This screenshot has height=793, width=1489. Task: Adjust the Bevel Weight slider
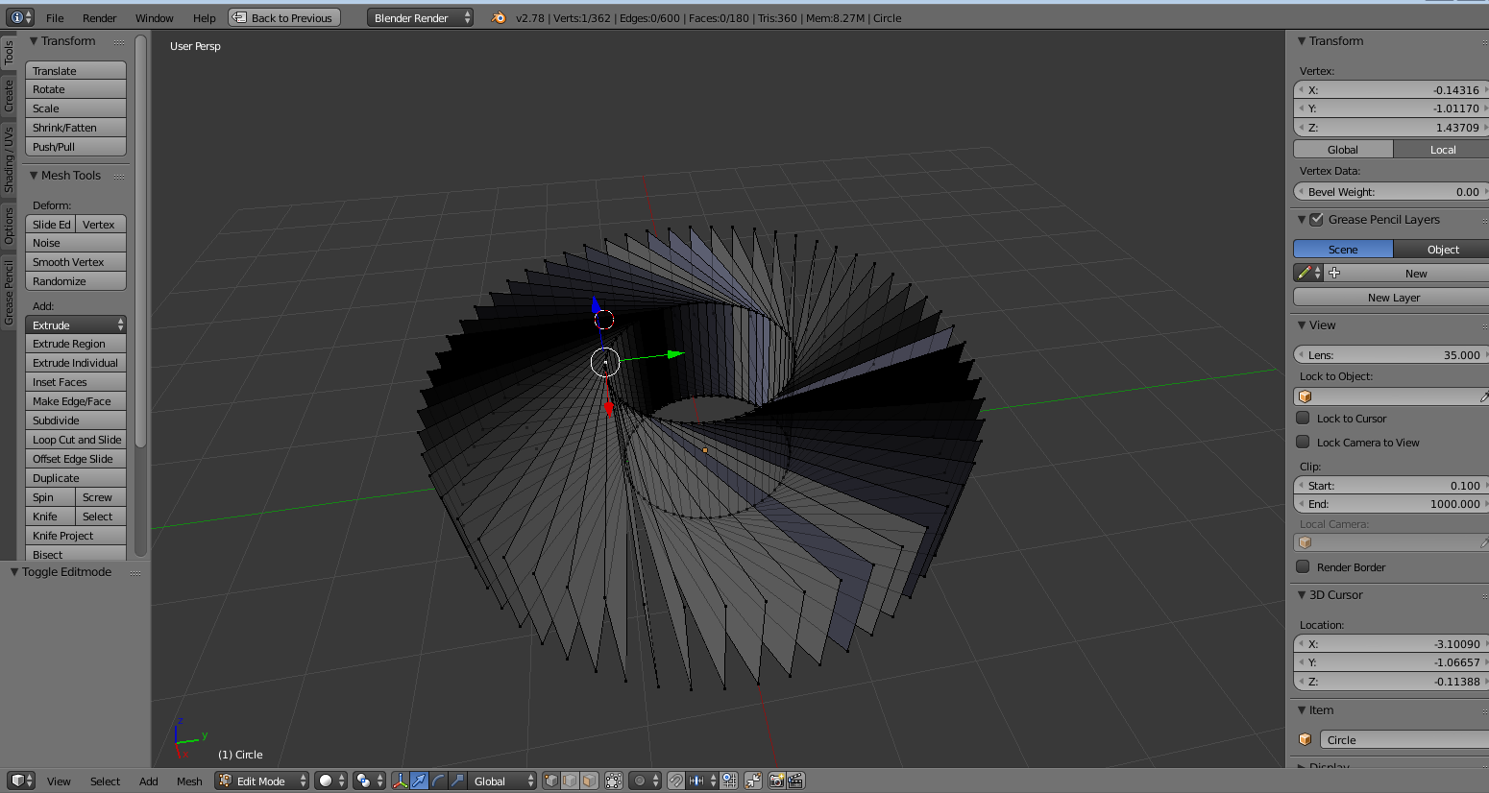click(x=1390, y=192)
